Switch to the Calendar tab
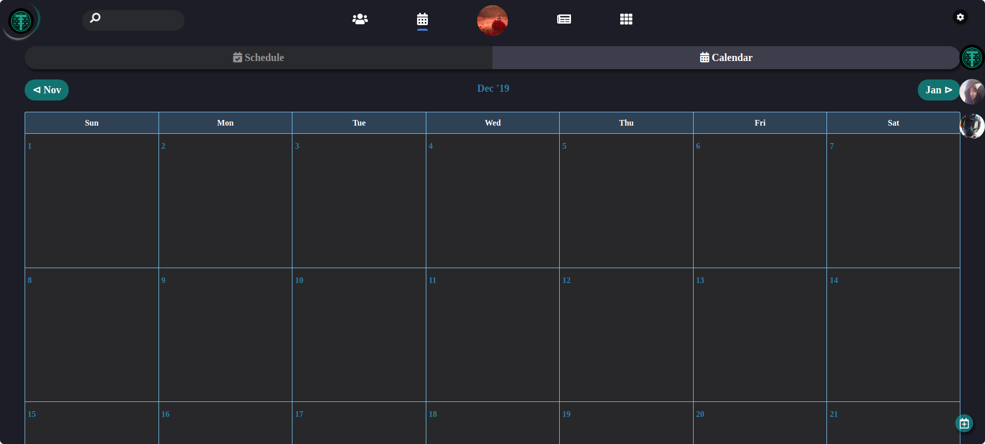The height and width of the screenshot is (444, 985). pyautogui.click(x=726, y=57)
